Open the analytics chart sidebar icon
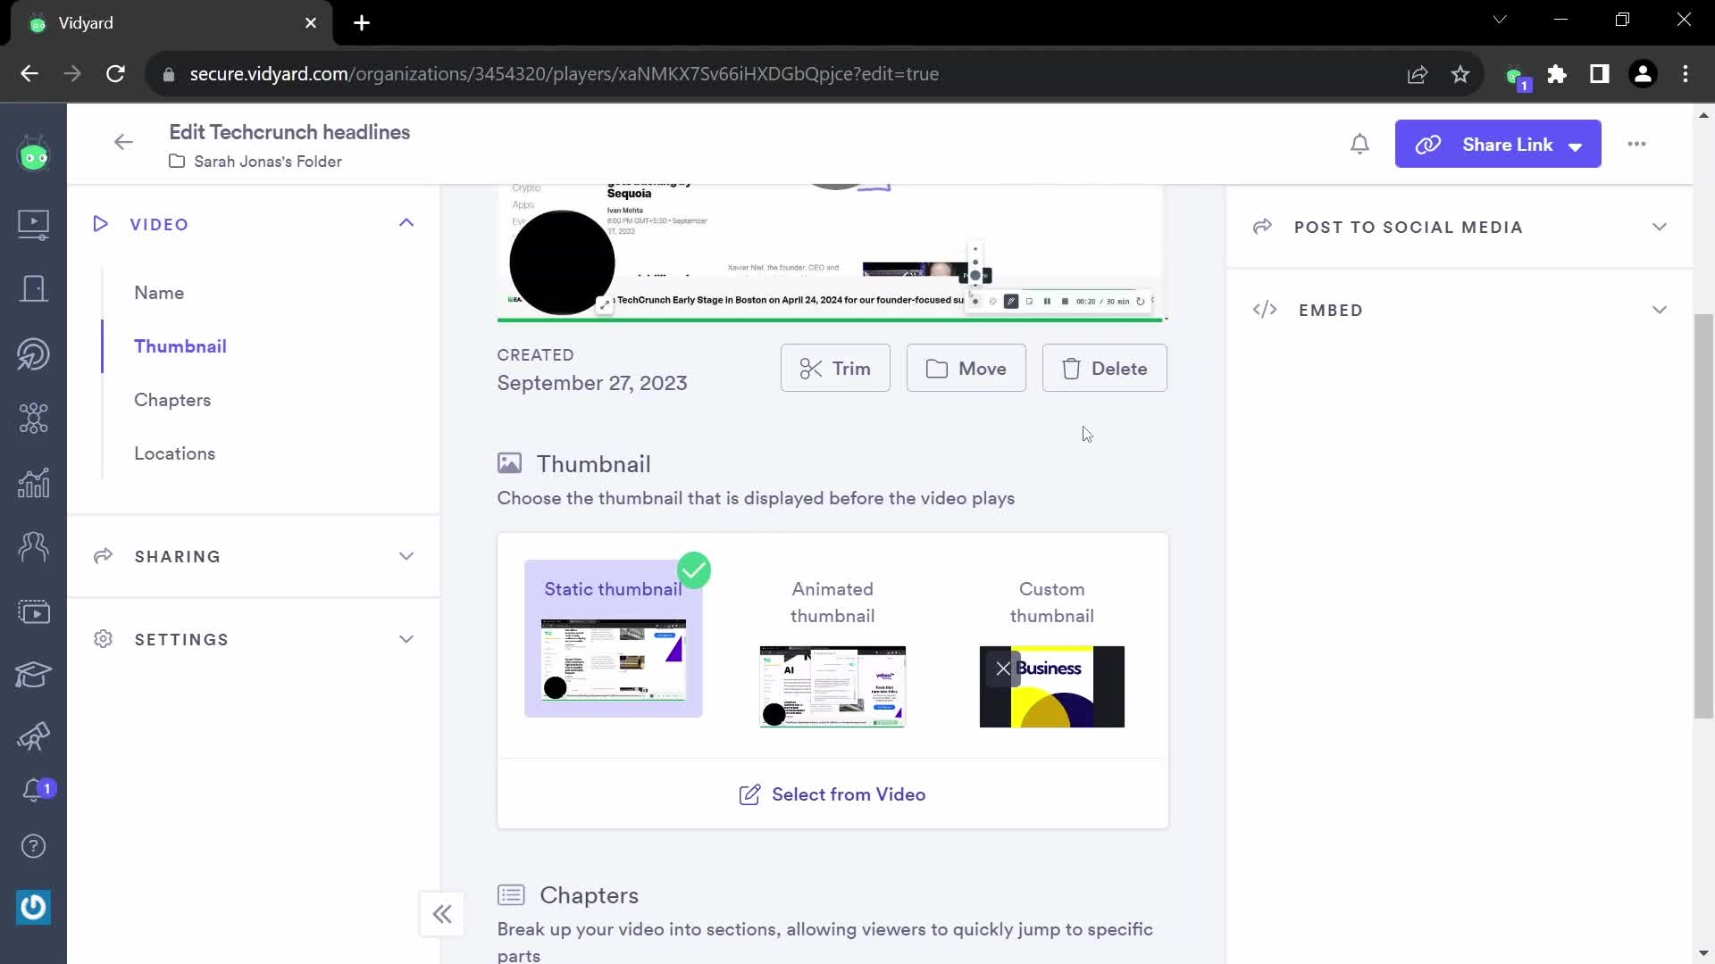 (33, 483)
